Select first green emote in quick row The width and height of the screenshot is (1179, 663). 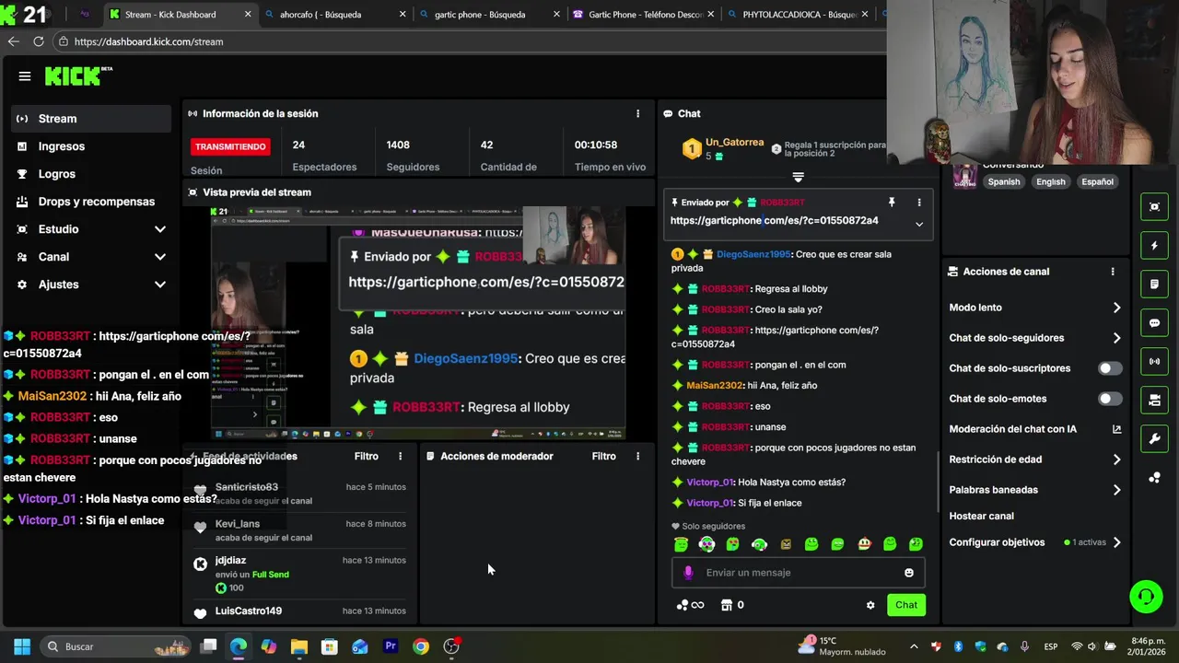[681, 544]
